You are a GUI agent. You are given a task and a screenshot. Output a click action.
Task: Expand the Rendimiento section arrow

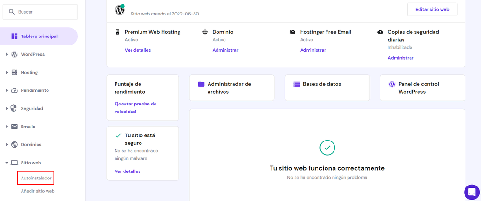(x=7, y=90)
